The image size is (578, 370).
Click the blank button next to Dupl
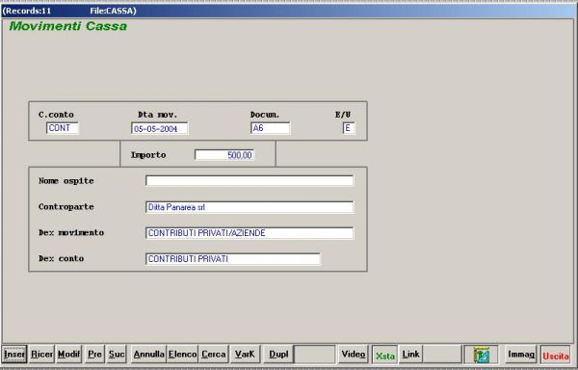pyautogui.click(x=315, y=355)
